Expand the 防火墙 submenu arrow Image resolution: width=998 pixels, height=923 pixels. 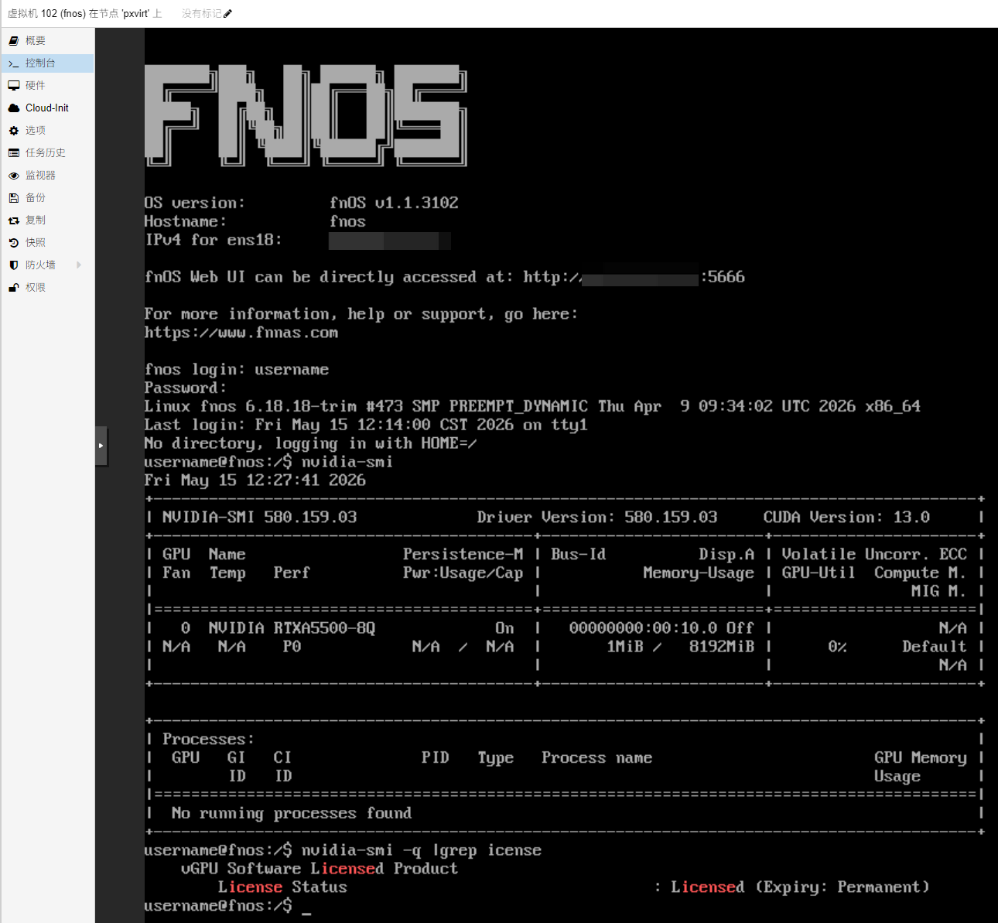pos(79,265)
